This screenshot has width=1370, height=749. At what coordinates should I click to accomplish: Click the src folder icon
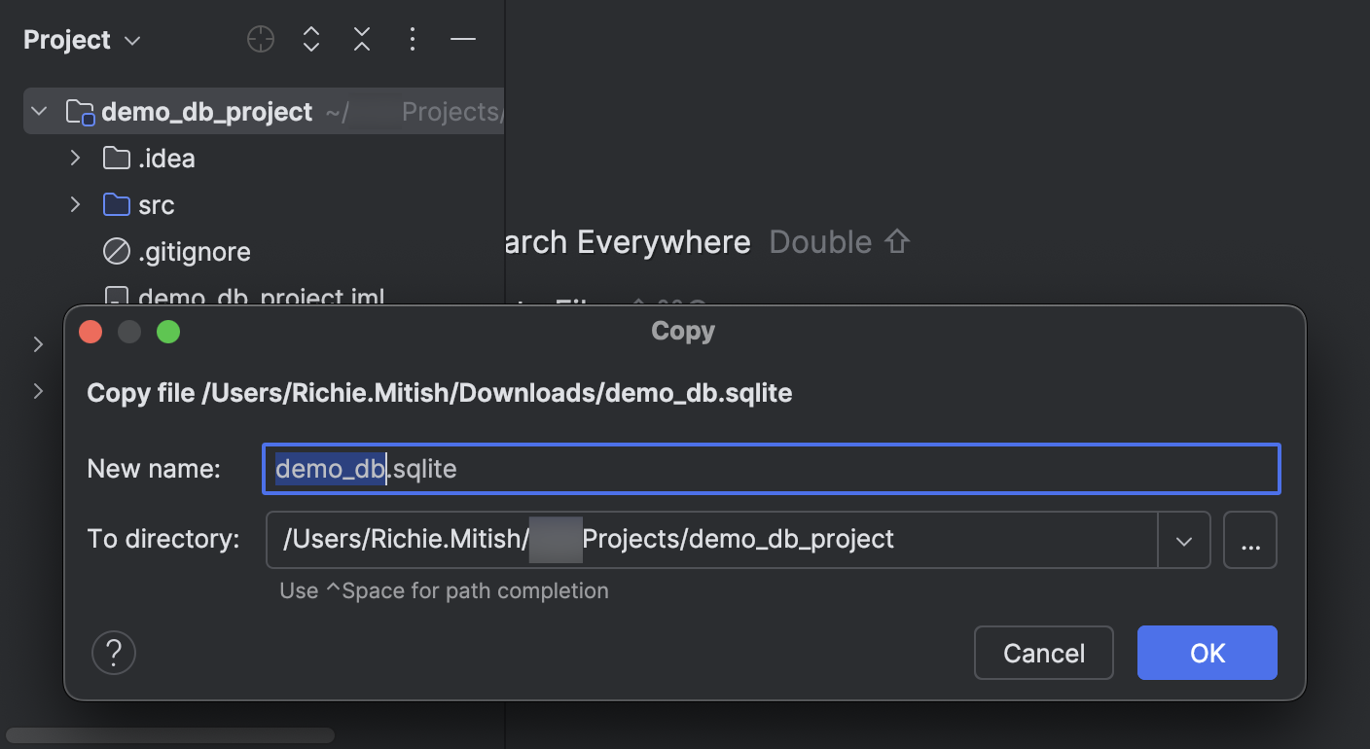(x=115, y=204)
